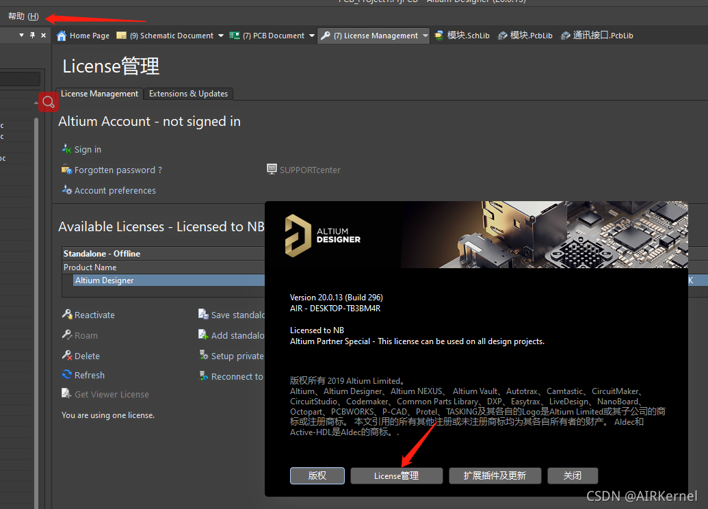Click the Setup private server icon
708x509 pixels.
[204, 355]
